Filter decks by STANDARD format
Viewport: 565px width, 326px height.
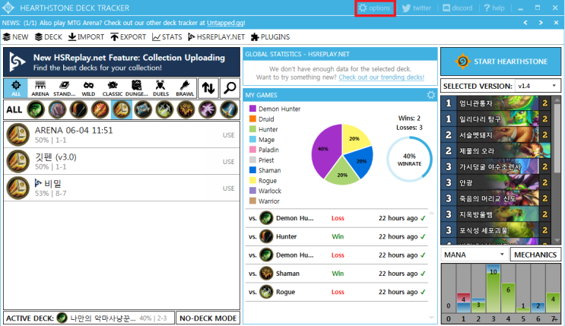click(64, 88)
